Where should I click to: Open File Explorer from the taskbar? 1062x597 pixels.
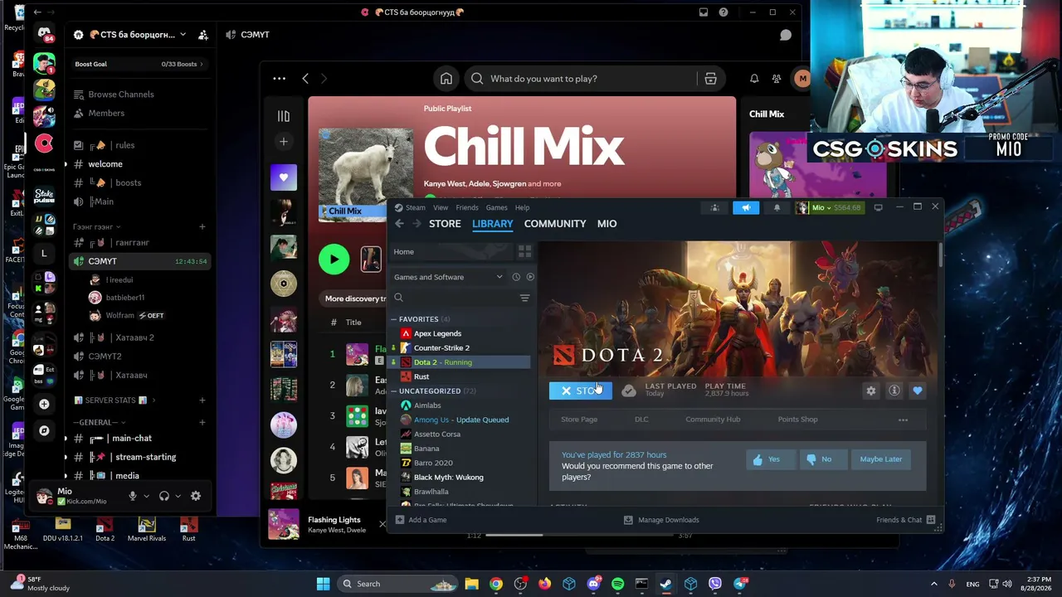click(x=471, y=584)
